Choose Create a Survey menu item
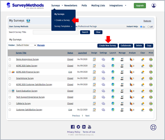This screenshot has height=140, width=165. 62,20
